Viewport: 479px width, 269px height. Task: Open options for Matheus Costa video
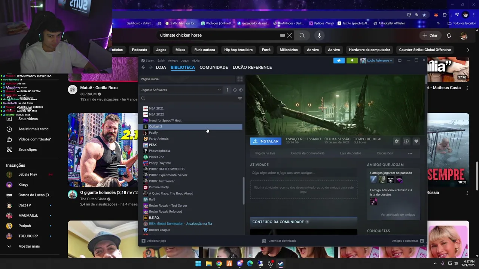(x=467, y=88)
